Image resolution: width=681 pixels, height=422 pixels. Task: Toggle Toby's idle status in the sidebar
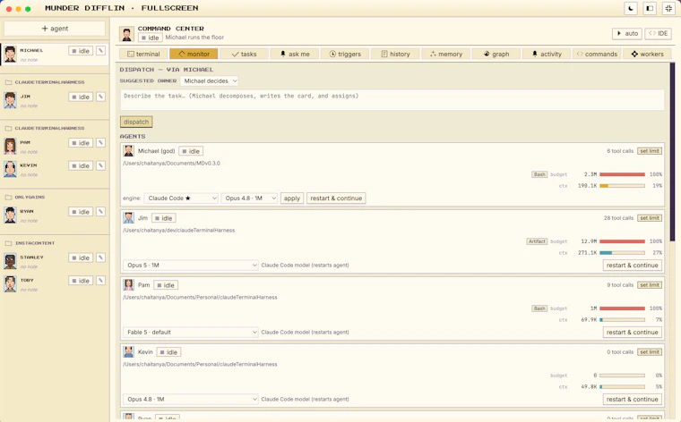coord(81,281)
